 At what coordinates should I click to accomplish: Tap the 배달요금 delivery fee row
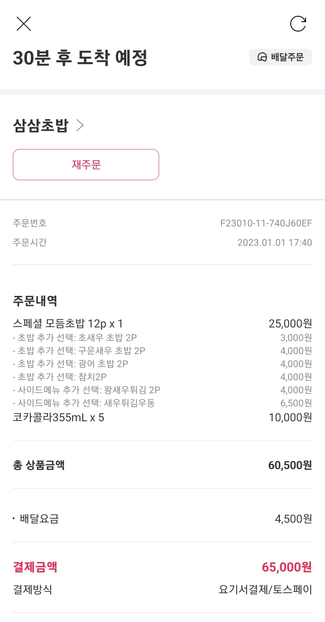[40, 519]
